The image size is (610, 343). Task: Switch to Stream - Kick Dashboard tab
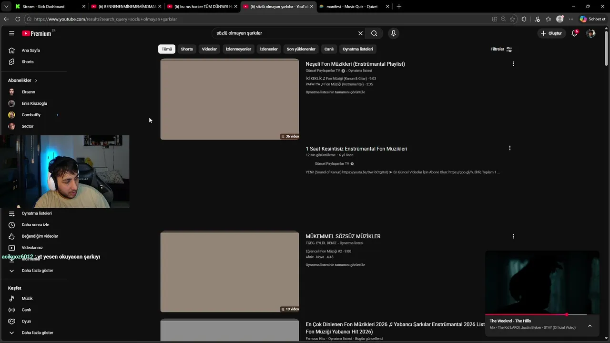pos(50,6)
